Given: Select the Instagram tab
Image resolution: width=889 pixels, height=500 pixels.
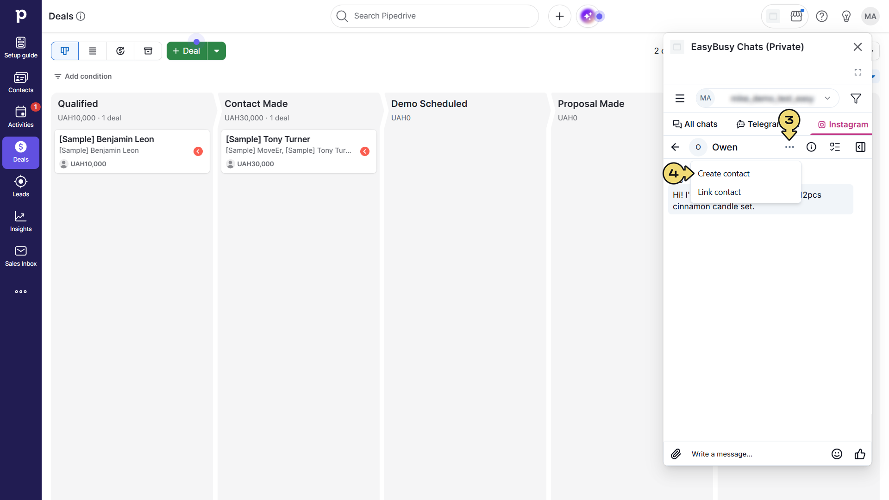Looking at the screenshot, I should tap(843, 125).
